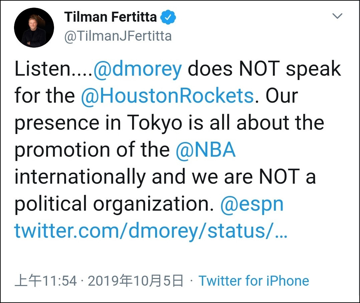Viewport: 360px width, 303px height.
Task: Open the Twitter for iPhone source link
Action: pos(254,281)
